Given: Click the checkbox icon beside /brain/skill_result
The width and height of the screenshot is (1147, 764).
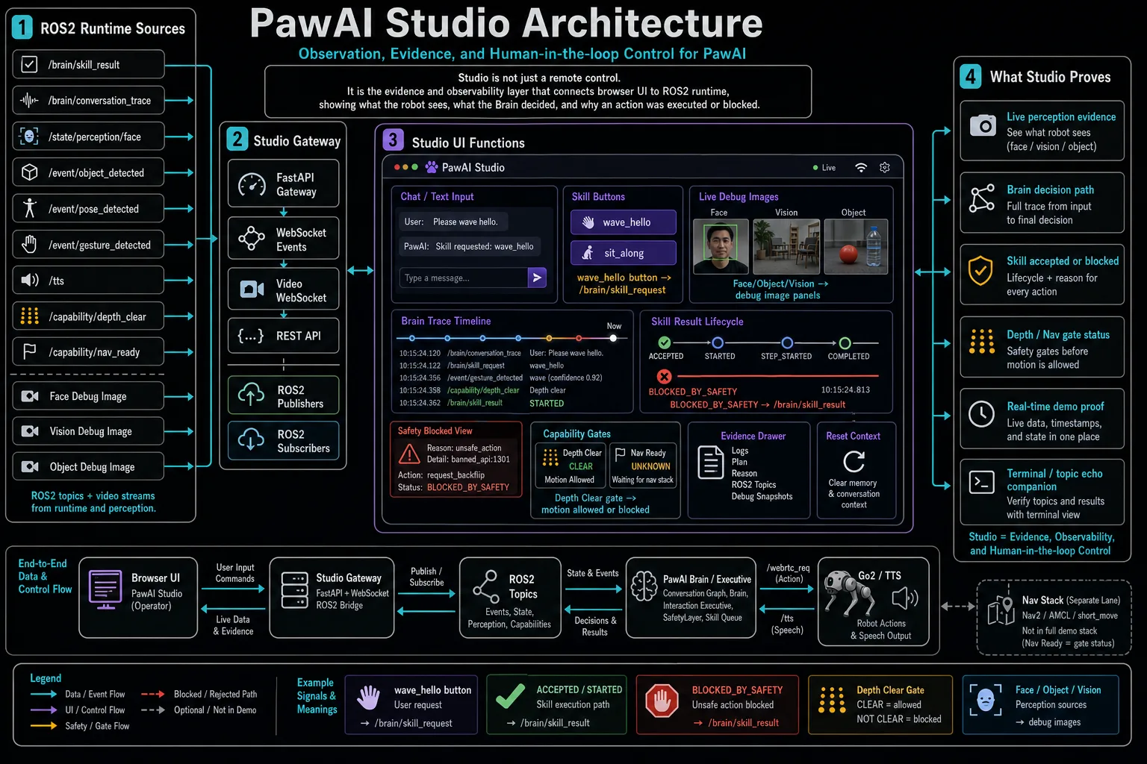Looking at the screenshot, I should click(x=29, y=64).
